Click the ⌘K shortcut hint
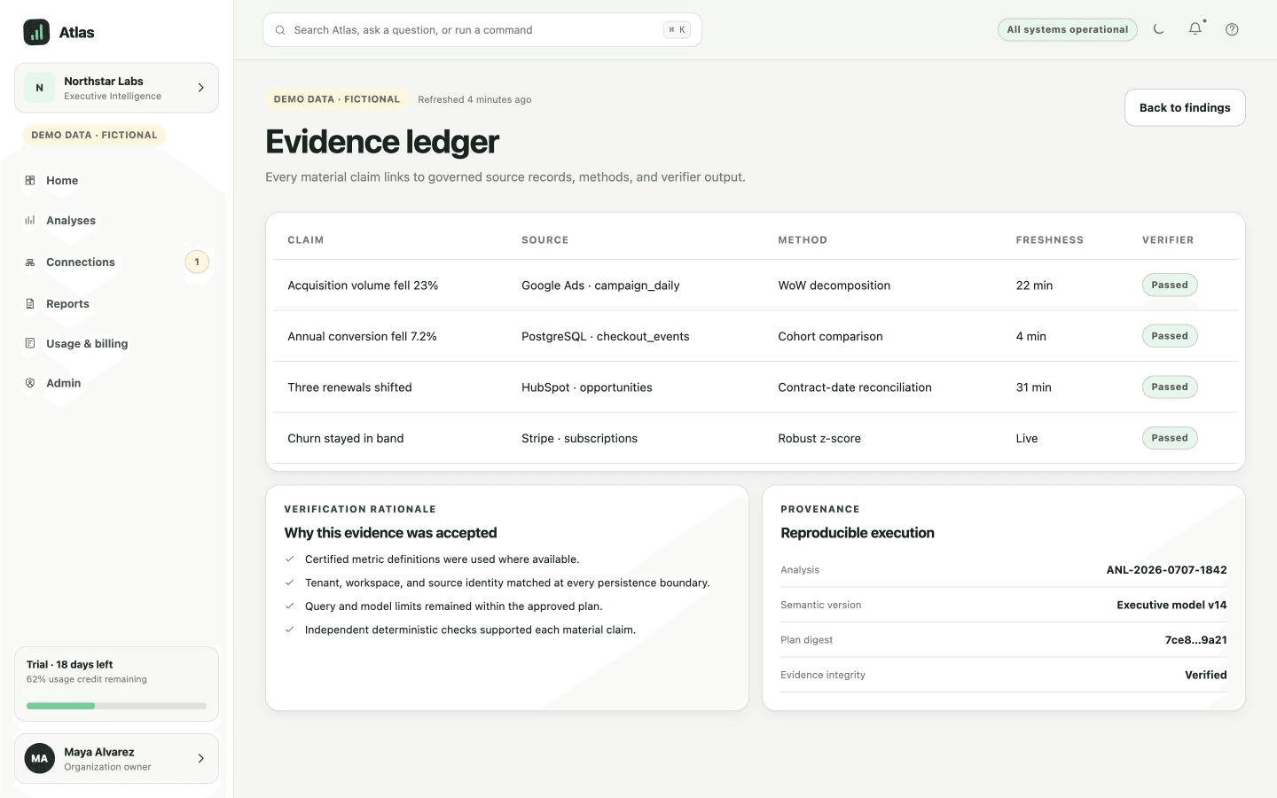 pos(677,30)
